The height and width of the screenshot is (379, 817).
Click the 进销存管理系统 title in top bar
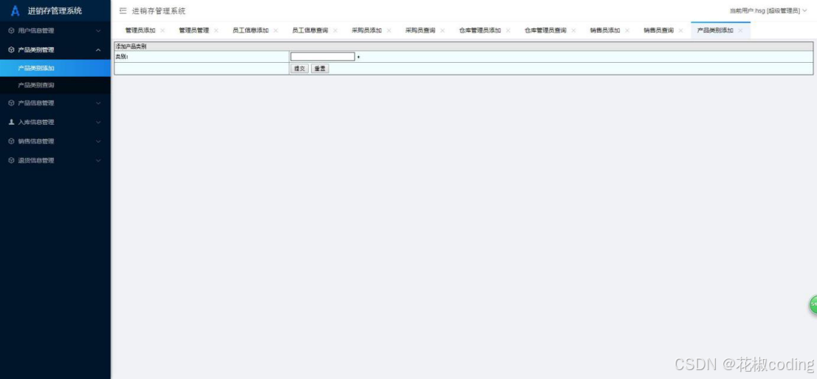[159, 11]
